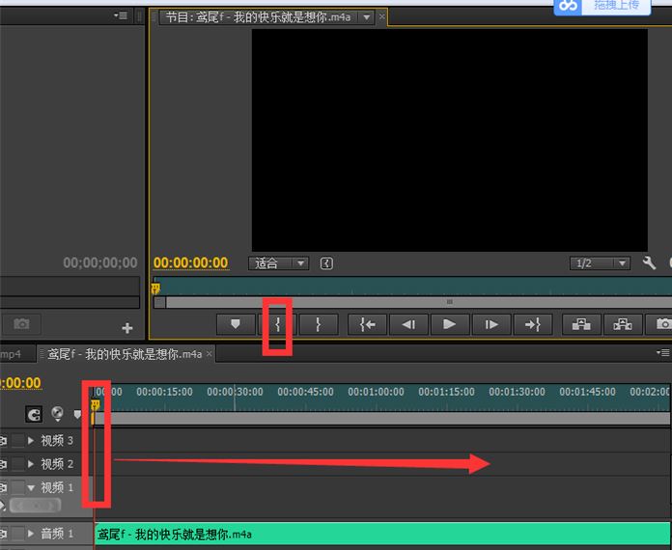Click the Extract button
Image resolution: width=672 pixels, height=550 pixels.
pos(623,324)
